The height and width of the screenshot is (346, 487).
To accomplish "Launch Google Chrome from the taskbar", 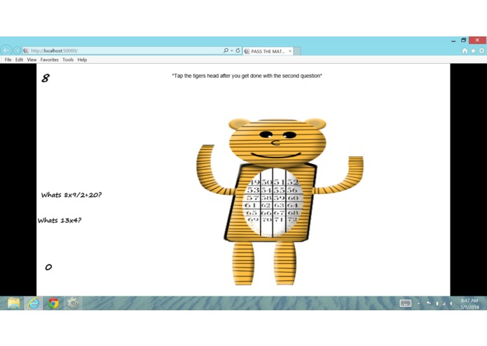I will coord(53,303).
